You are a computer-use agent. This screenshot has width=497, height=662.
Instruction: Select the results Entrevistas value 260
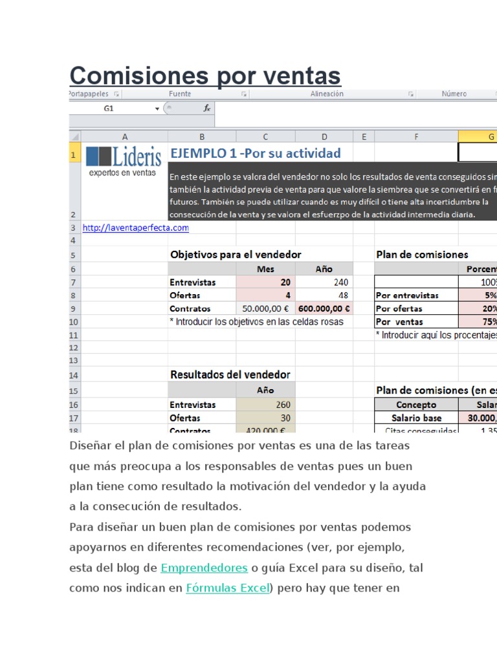coord(265,405)
